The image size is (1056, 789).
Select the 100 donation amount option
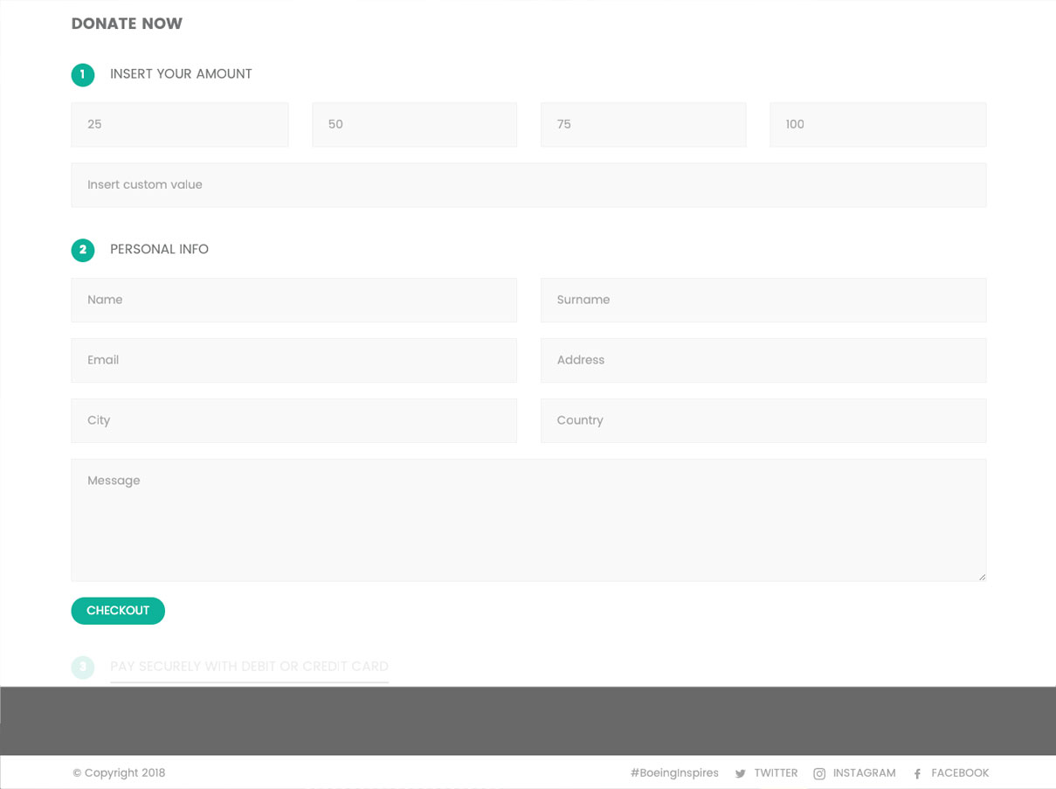coord(877,124)
